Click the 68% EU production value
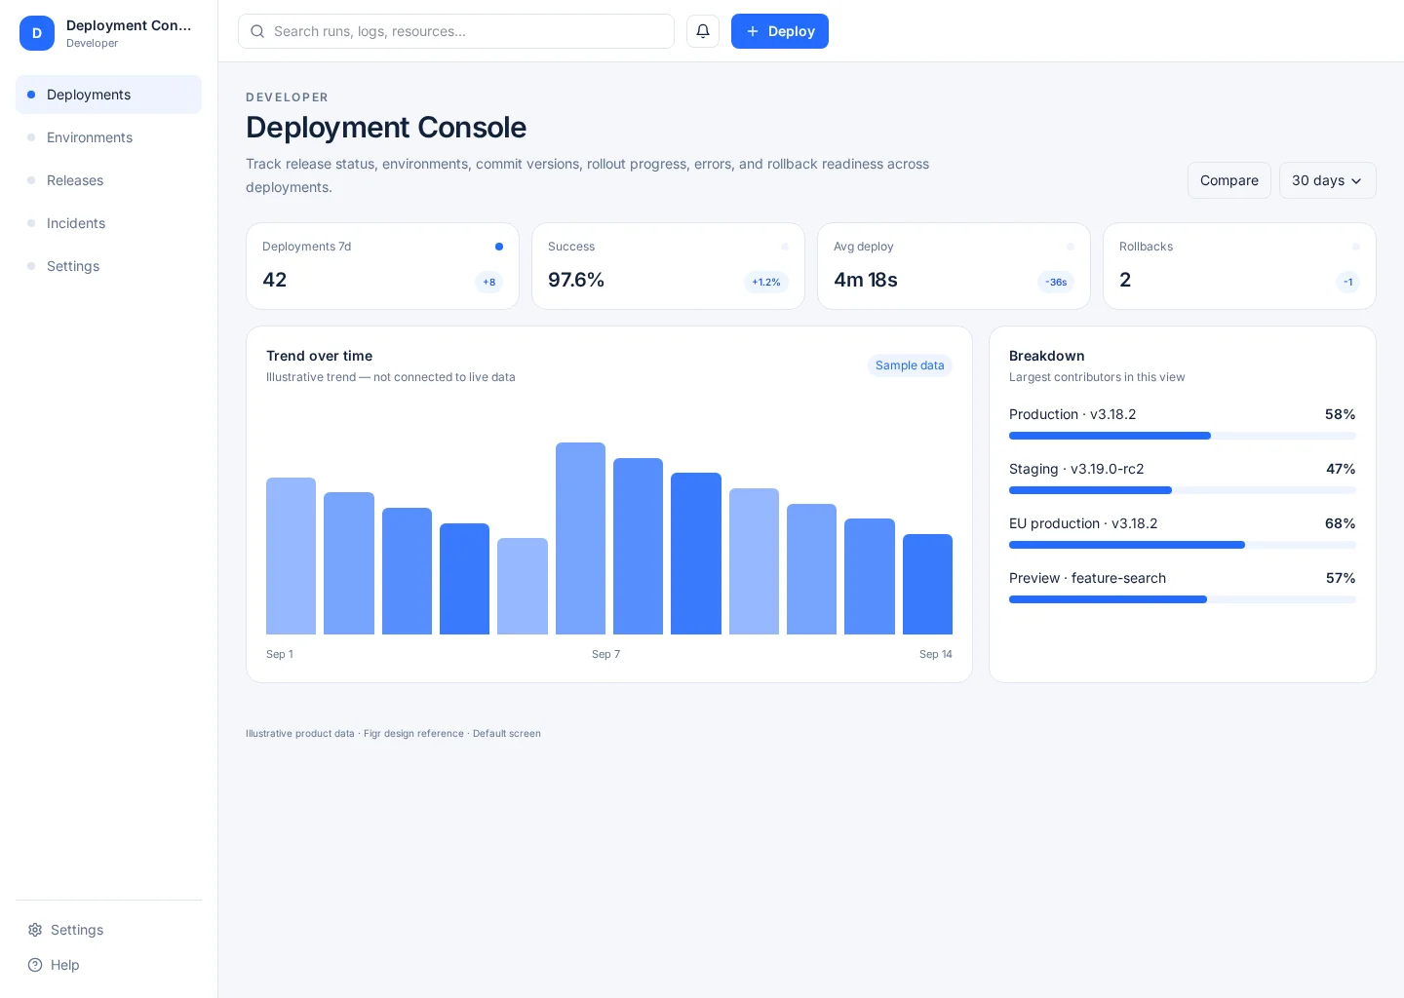1404x998 pixels. coord(1340,523)
